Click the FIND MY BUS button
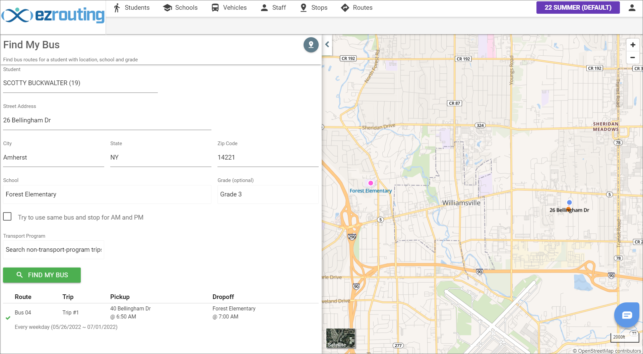This screenshot has height=354, width=643. point(42,275)
